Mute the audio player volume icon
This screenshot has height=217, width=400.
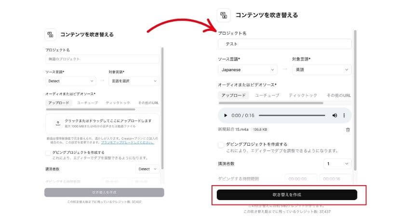click(334, 115)
